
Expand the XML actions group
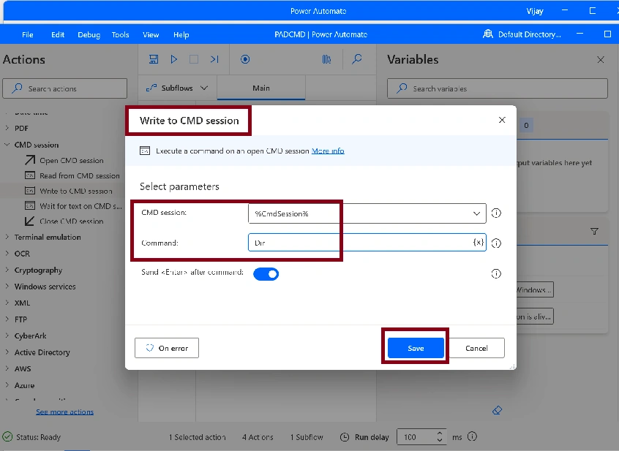7,303
